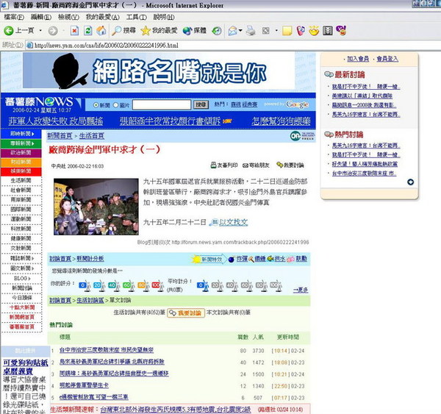441x414 pixels.
Task: Open the 媒體 media toolbar button
Action: tap(194, 31)
